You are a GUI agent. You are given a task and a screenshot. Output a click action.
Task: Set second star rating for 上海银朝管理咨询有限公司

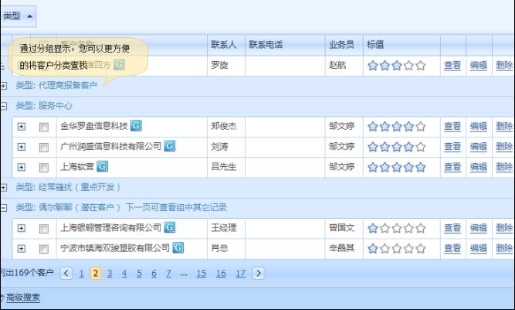coord(385,228)
